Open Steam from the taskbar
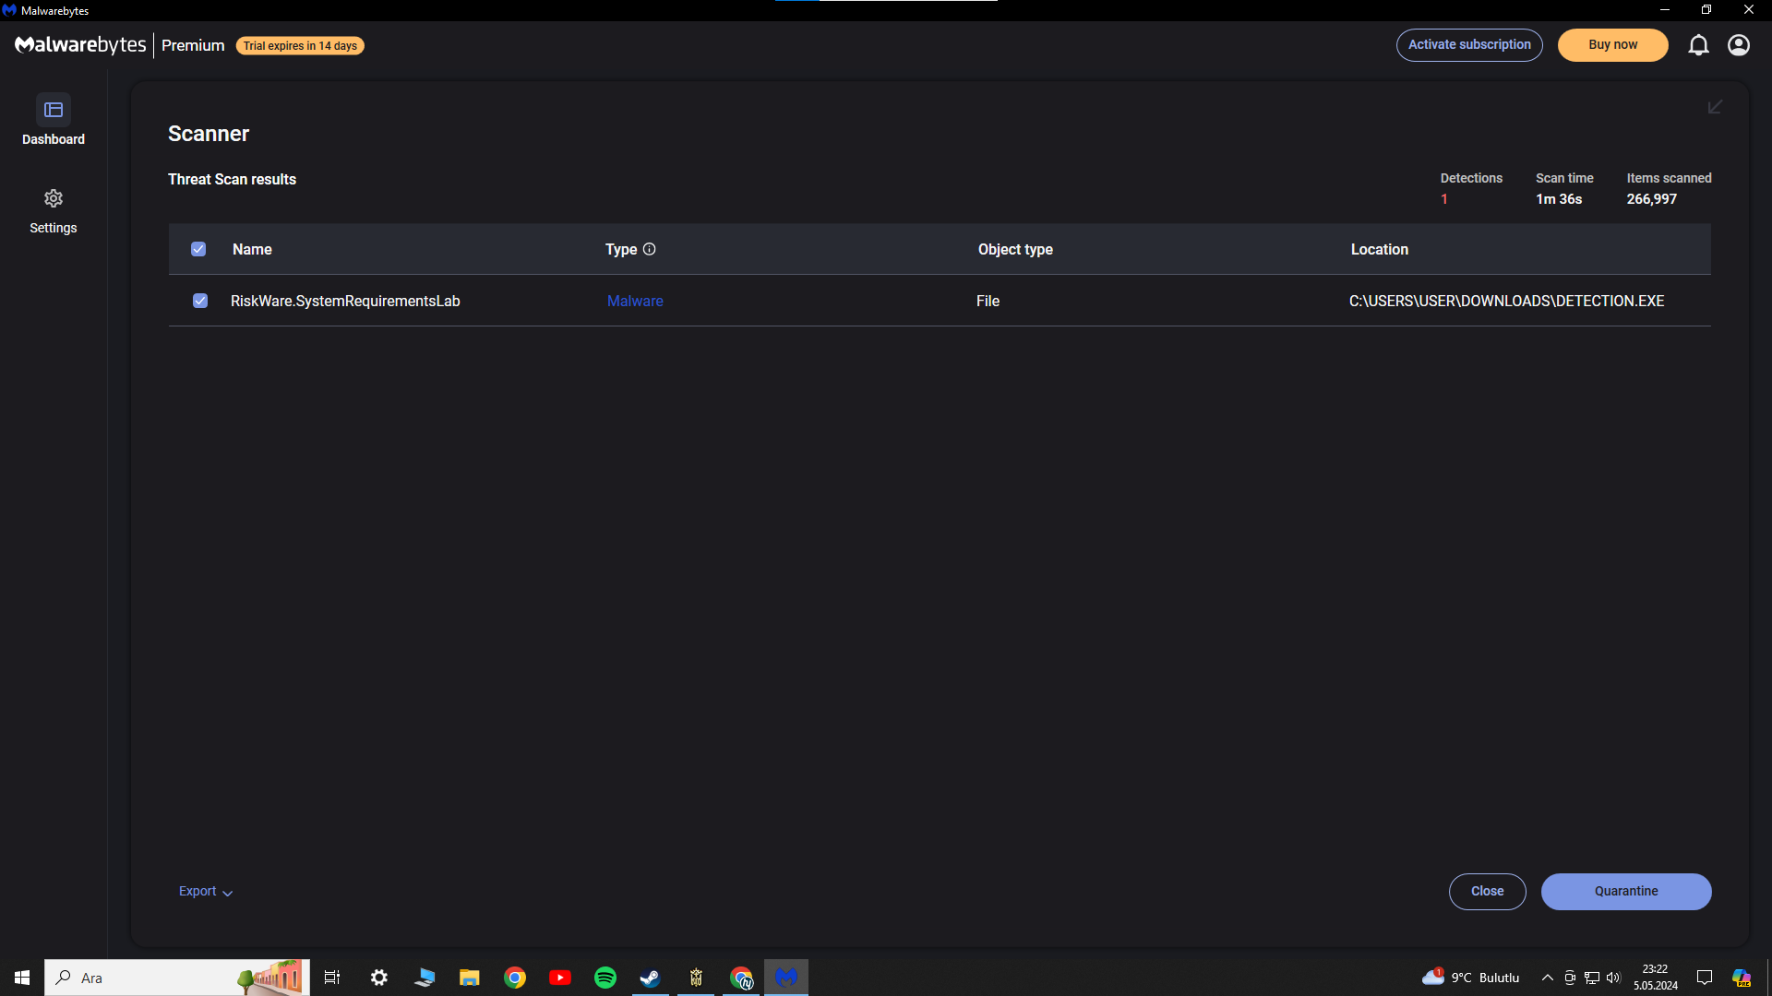This screenshot has height=996, width=1772. coord(651,978)
